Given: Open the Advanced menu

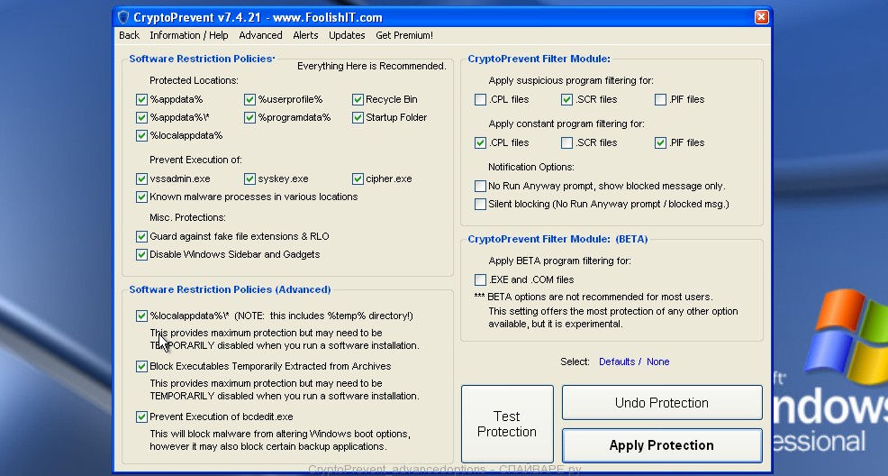Looking at the screenshot, I should (260, 35).
